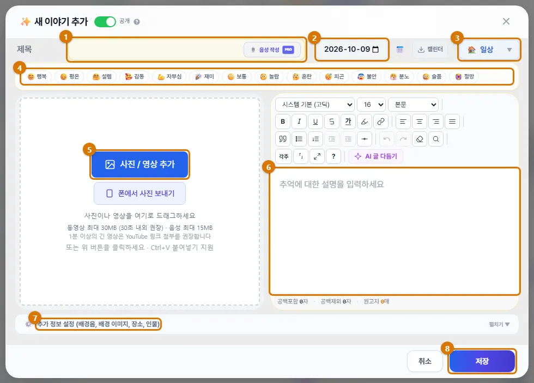The image size is (534, 383).
Task: Insert a blockquote
Action: click(x=283, y=139)
